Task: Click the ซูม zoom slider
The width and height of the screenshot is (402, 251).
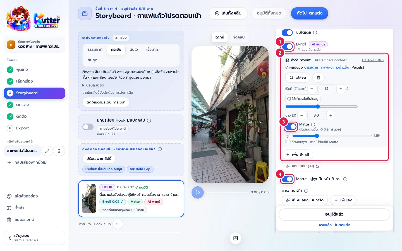Action: pos(332,136)
